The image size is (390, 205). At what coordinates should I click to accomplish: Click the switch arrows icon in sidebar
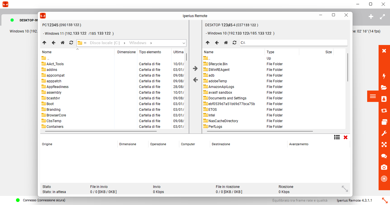pyautogui.click(x=384, y=110)
